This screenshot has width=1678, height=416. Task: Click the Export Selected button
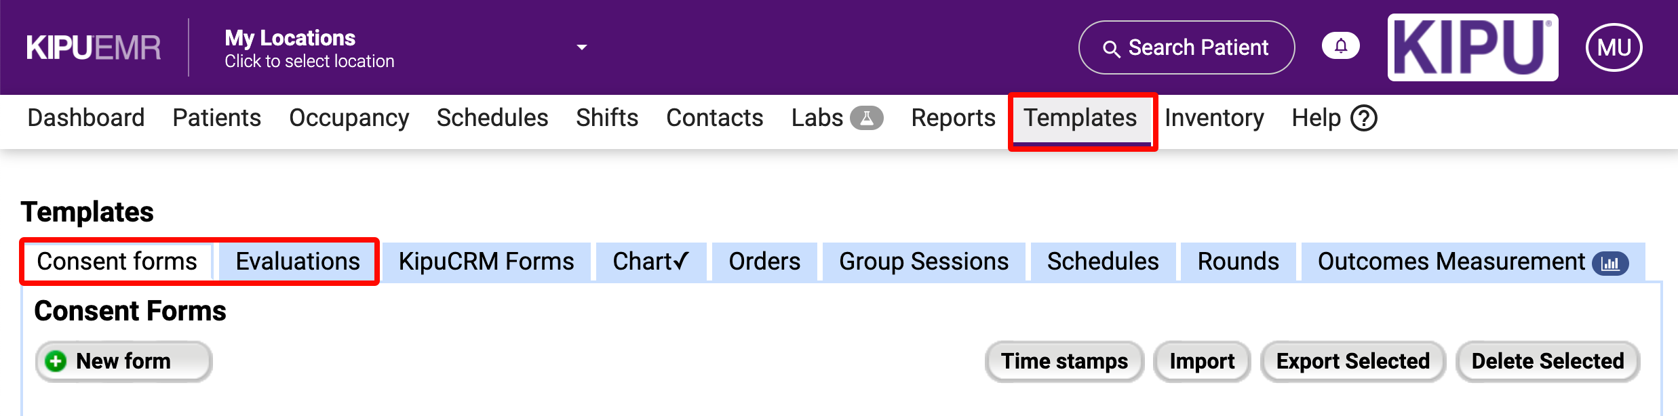click(1352, 361)
